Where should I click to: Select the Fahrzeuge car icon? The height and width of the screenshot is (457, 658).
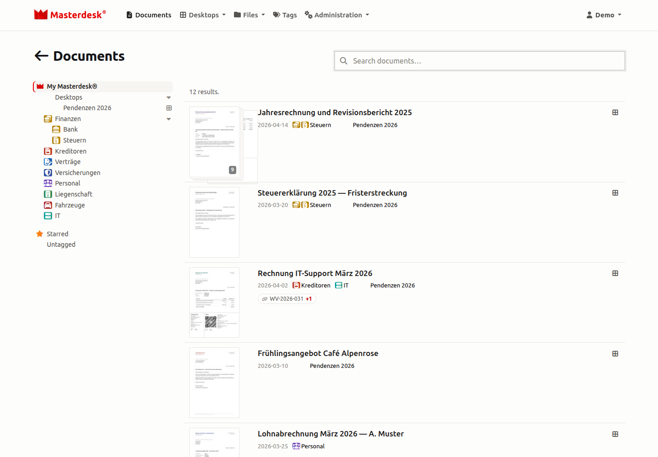[x=48, y=205]
